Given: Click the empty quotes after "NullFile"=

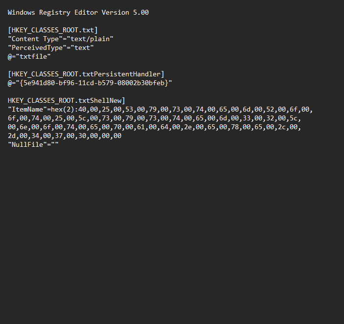Looking at the screenshot, I should coord(55,144).
